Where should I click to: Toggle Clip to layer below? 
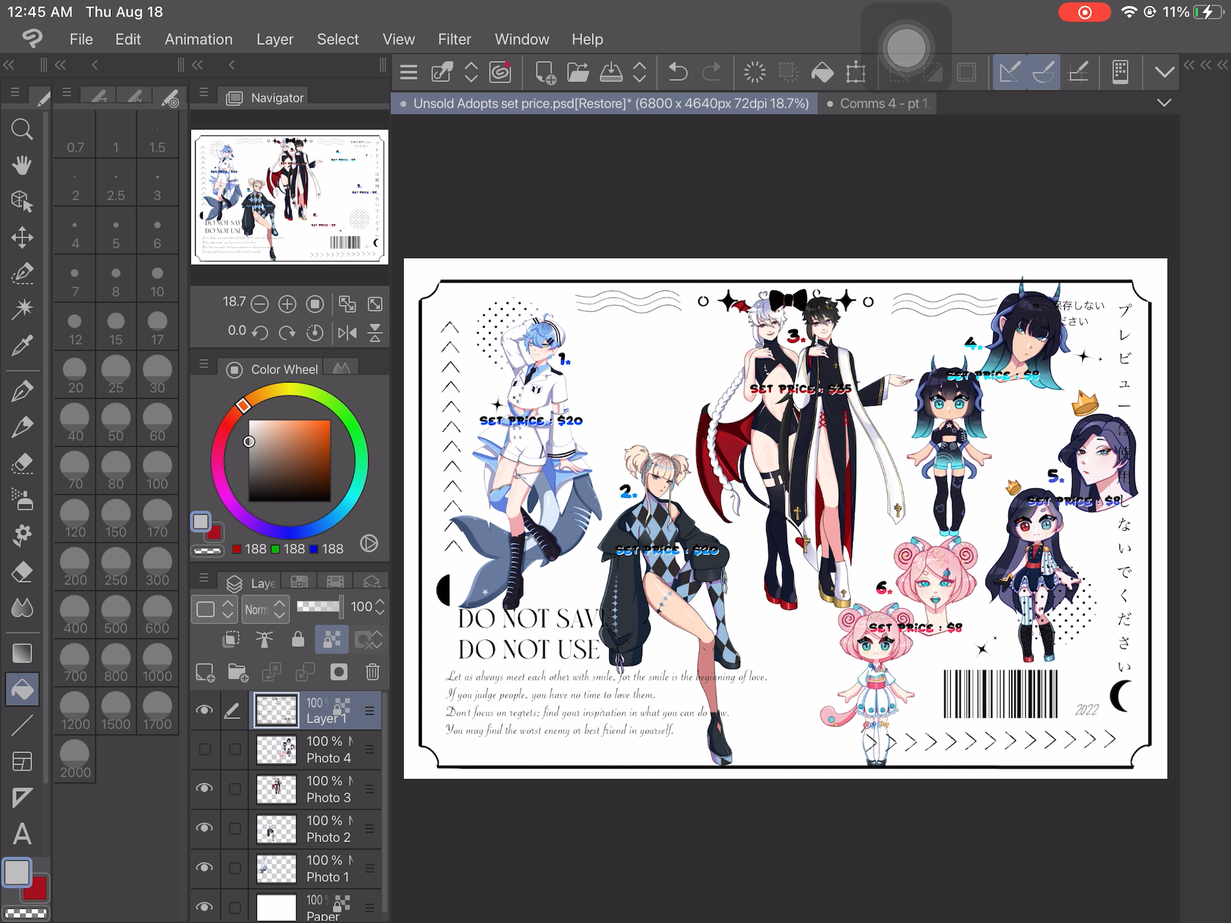pos(231,639)
